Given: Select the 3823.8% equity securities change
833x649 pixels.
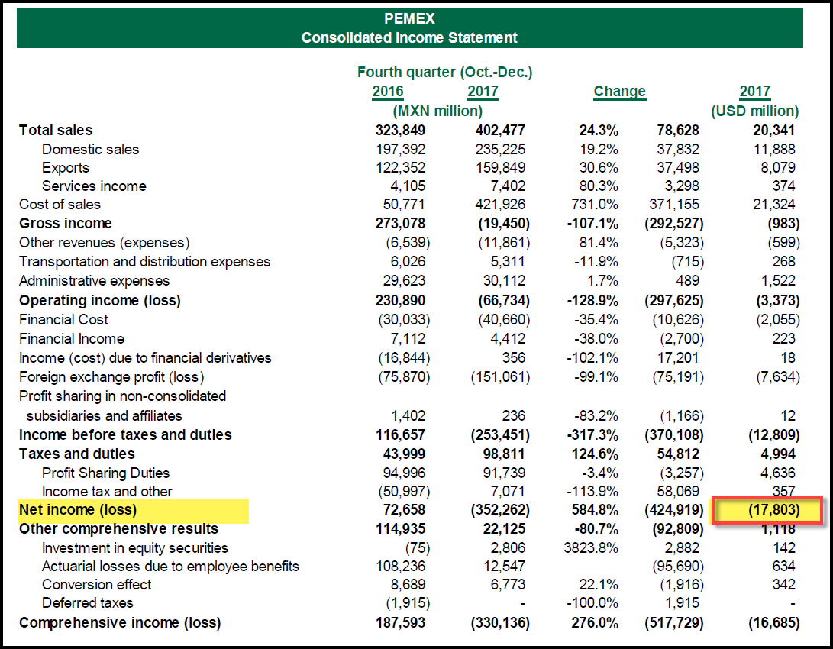Looking at the screenshot, I should click(x=591, y=548).
